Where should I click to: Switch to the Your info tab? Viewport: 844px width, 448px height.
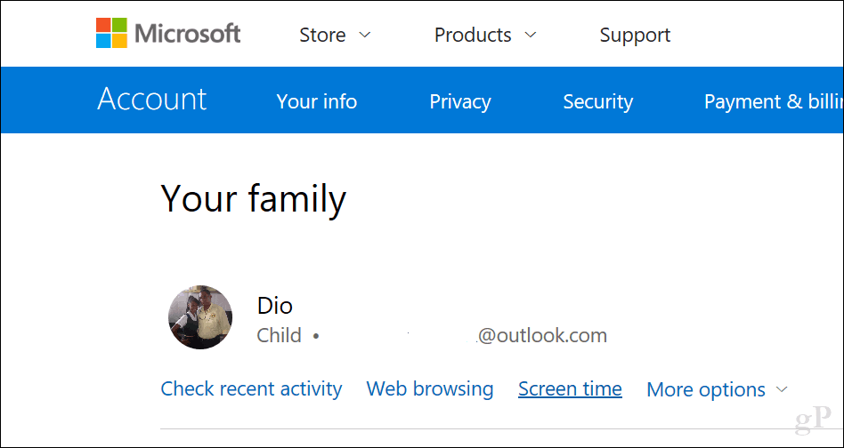317,101
